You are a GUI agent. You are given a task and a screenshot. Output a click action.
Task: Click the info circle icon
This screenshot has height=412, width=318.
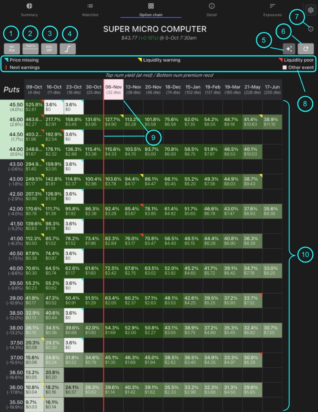tap(311, 29)
